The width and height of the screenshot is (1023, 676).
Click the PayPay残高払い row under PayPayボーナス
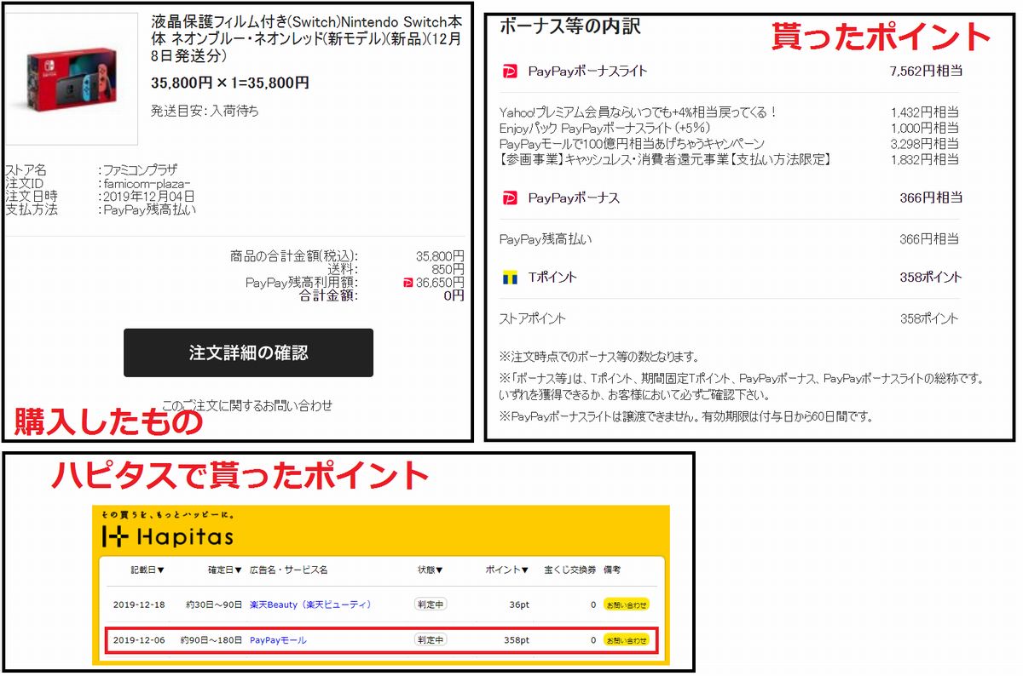729,240
